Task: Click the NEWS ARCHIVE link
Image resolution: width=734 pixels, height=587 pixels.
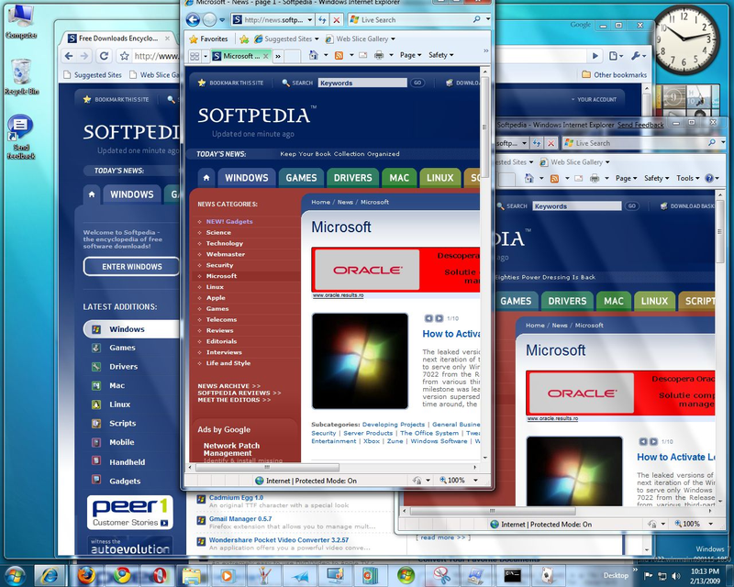Action: [228, 386]
